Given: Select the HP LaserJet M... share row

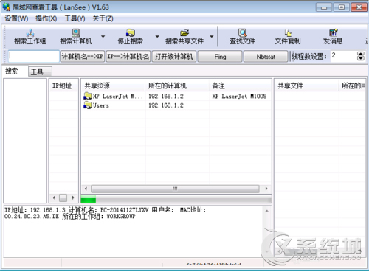Looking at the screenshot, I should (x=176, y=96).
